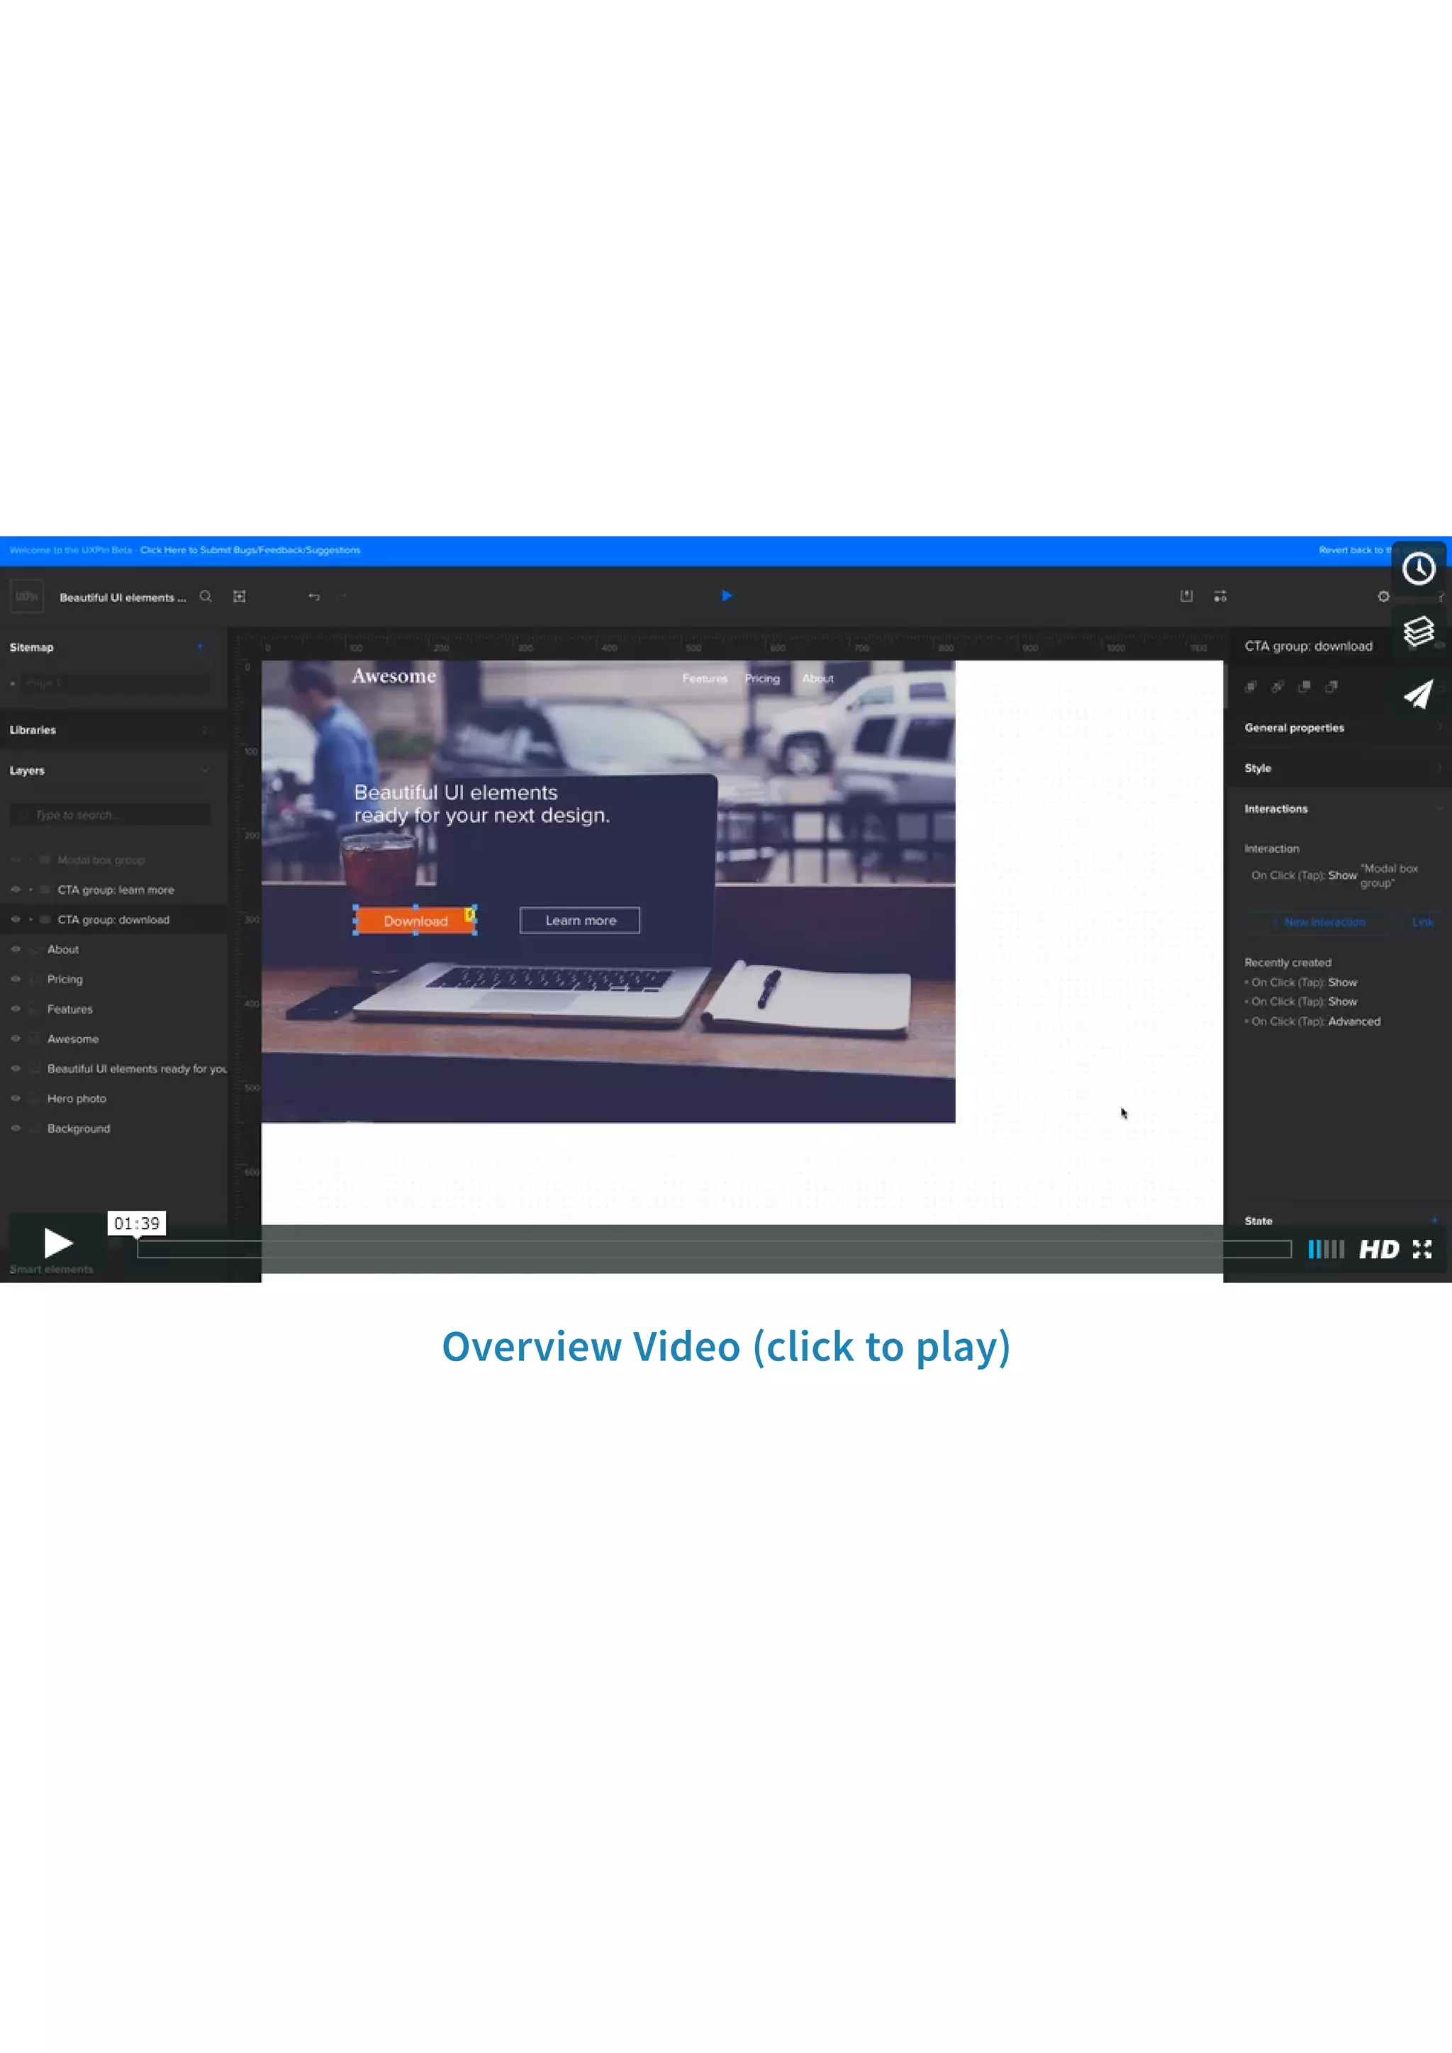This screenshot has width=1452, height=2053.
Task: Enter fullscreen video mode
Action: point(1422,1249)
